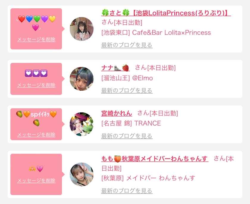Open 宮崎かれん profile link
The height and width of the screenshot is (204, 250).
click(117, 113)
